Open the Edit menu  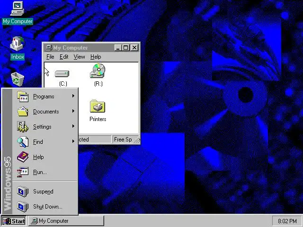[64, 57]
